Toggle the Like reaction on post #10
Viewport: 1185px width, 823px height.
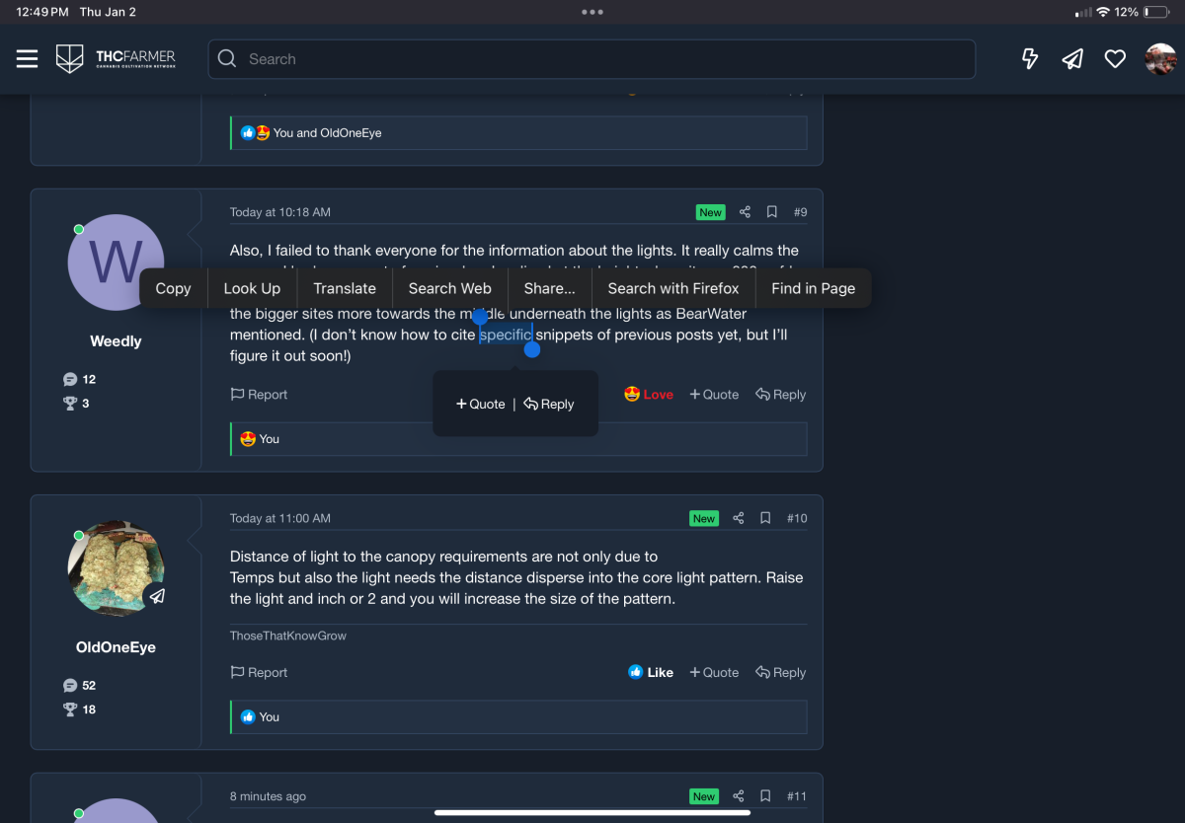651,673
